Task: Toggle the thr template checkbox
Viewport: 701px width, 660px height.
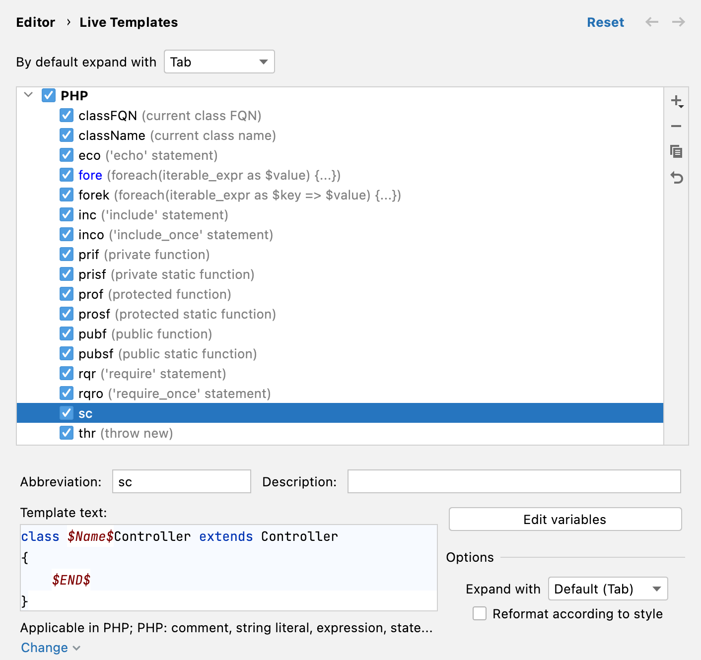Action: point(67,433)
